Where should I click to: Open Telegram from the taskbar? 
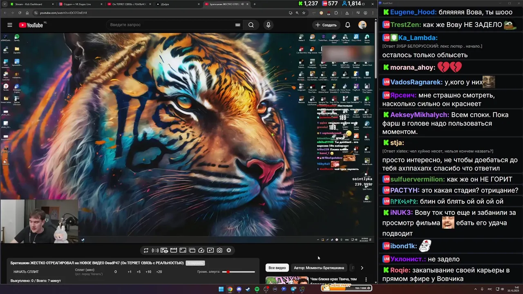click(293, 289)
